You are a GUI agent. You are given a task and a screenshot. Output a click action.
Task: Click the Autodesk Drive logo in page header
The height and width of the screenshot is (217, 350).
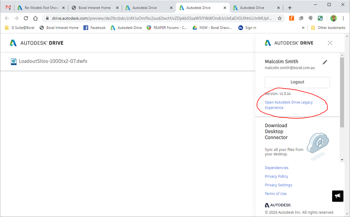[36, 43]
